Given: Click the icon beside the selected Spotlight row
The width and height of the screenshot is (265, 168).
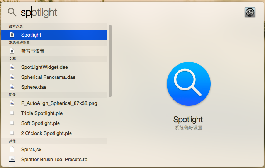Looking at the screenshot, I should tap(12, 35).
